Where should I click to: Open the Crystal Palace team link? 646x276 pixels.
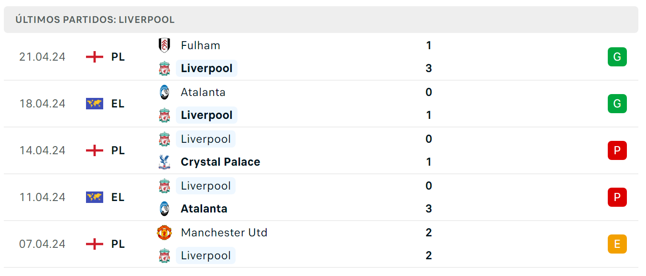pos(220,162)
